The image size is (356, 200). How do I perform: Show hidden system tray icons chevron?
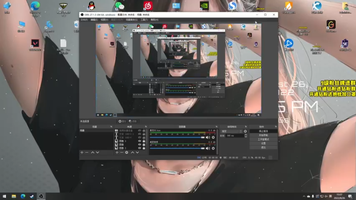pyautogui.click(x=304, y=196)
